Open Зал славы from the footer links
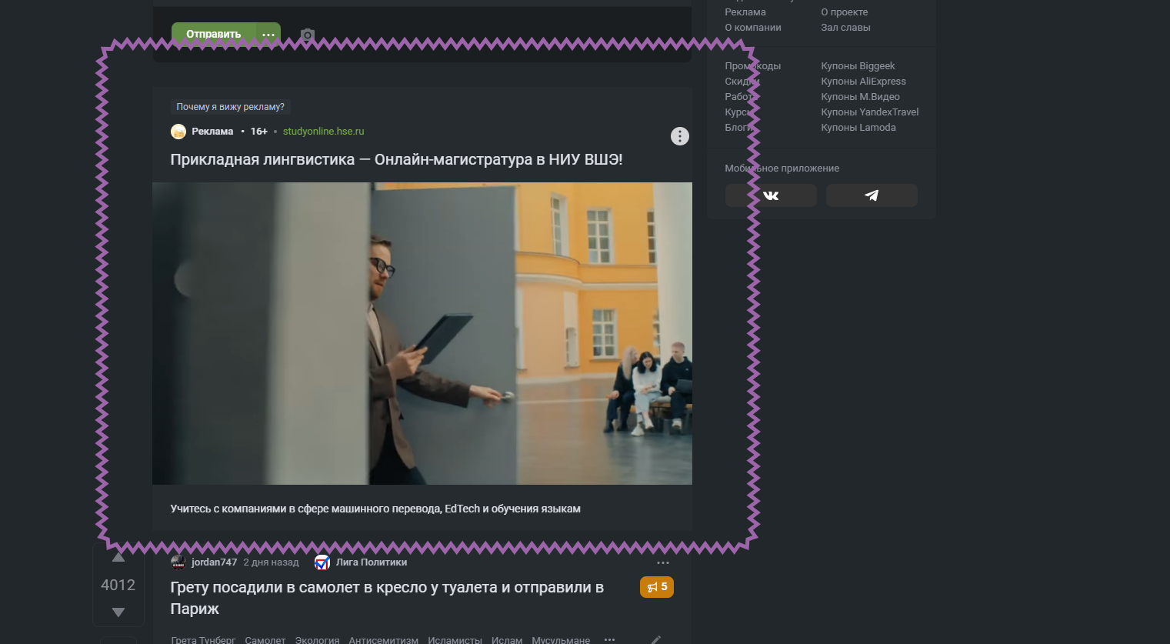 click(845, 27)
